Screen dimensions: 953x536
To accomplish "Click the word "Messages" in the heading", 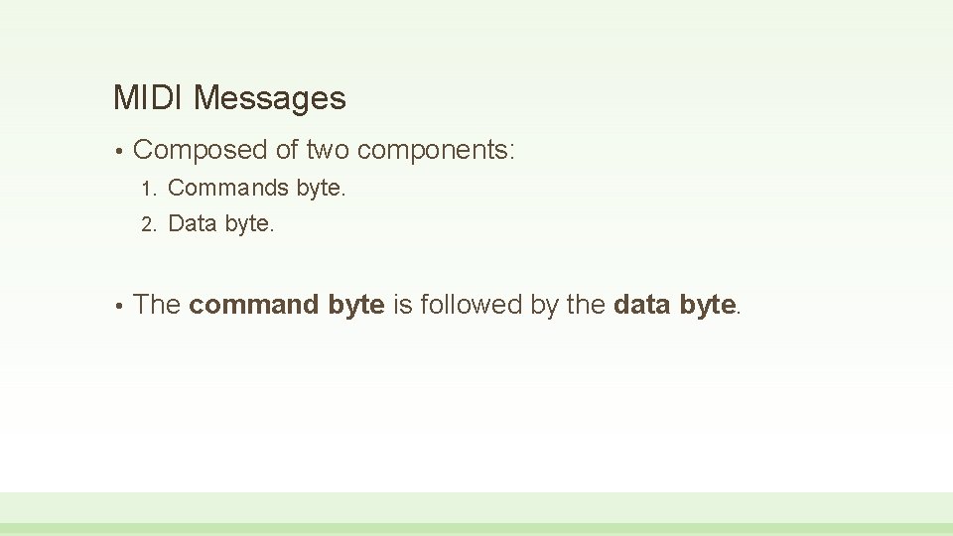I will pos(270,98).
